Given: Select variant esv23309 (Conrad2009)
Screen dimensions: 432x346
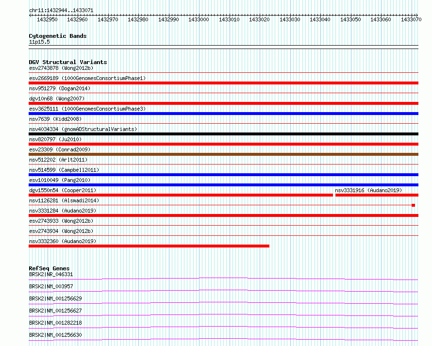Looking at the screenshot, I should [60, 149].
